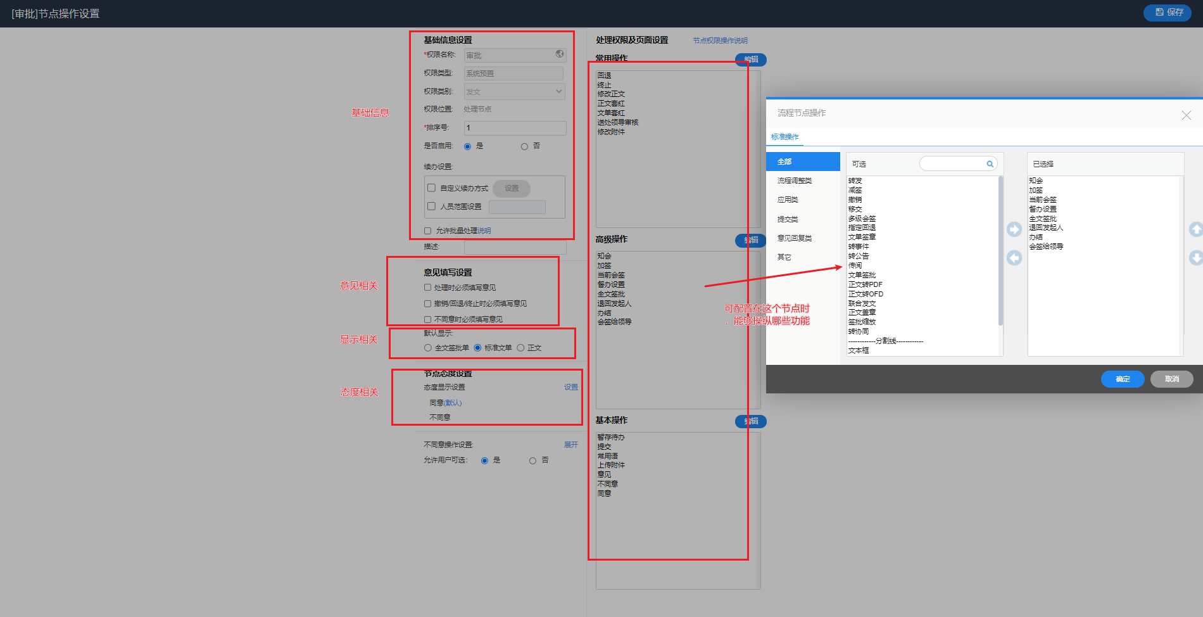Select 全部 category in the dialog

pyautogui.click(x=802, y=162)
